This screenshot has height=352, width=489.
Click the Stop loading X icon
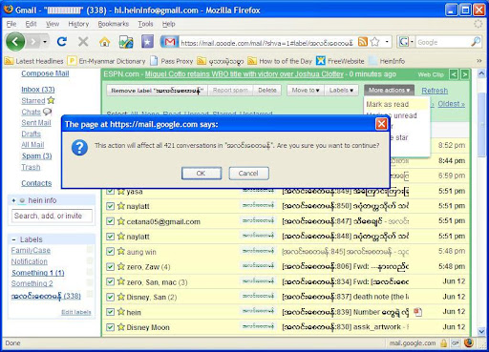pos(83,42)
